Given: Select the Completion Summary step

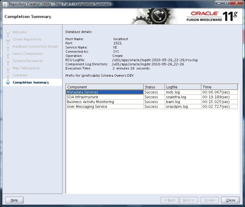Looking at the screenshot, I should (x=31, y=82).
